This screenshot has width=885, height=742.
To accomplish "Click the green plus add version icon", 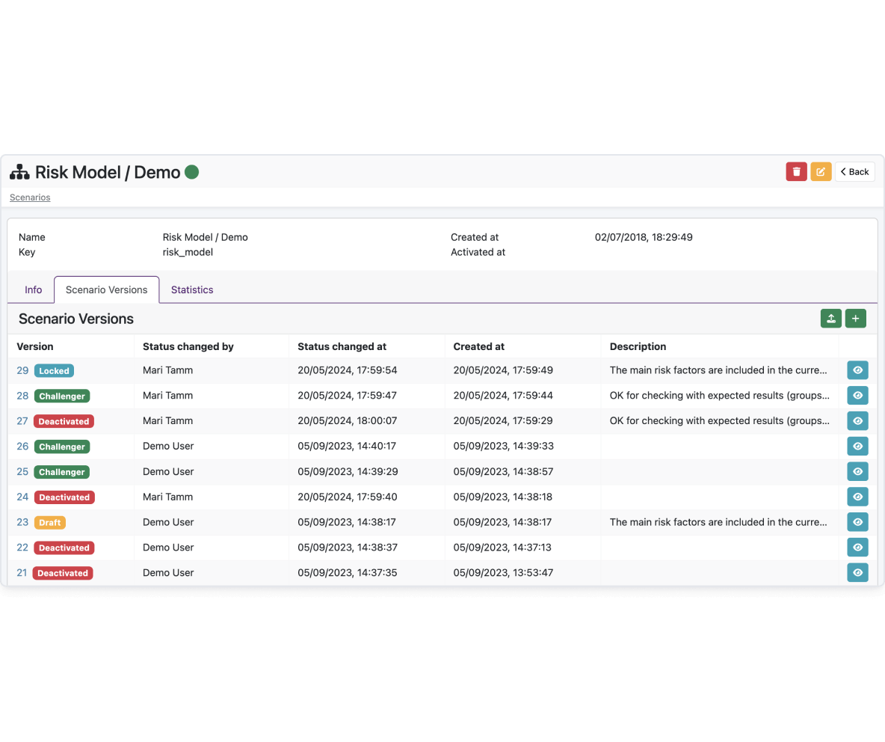I will tap(856, 319).
